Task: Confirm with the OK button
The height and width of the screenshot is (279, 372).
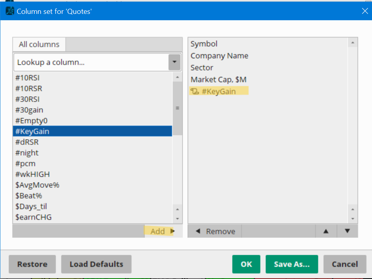Action: click(246, 264)
